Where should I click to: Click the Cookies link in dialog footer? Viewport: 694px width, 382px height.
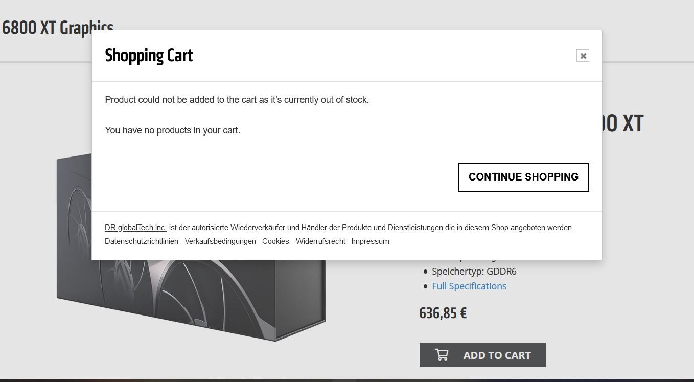(275, 241)
